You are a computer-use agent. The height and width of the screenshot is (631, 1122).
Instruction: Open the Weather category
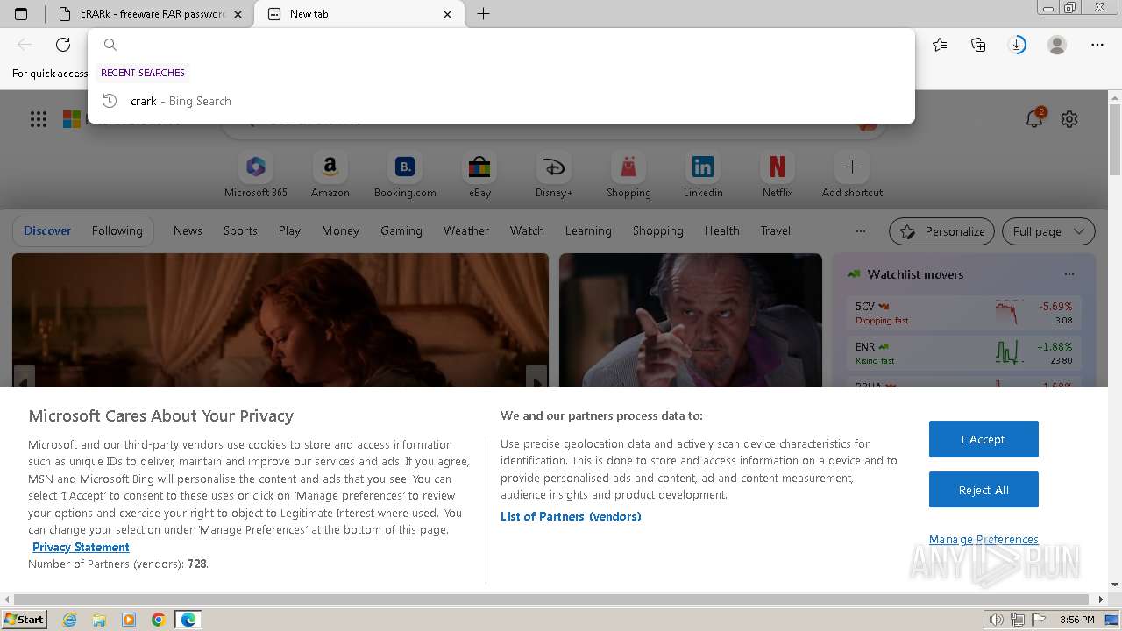coord(466,230)
